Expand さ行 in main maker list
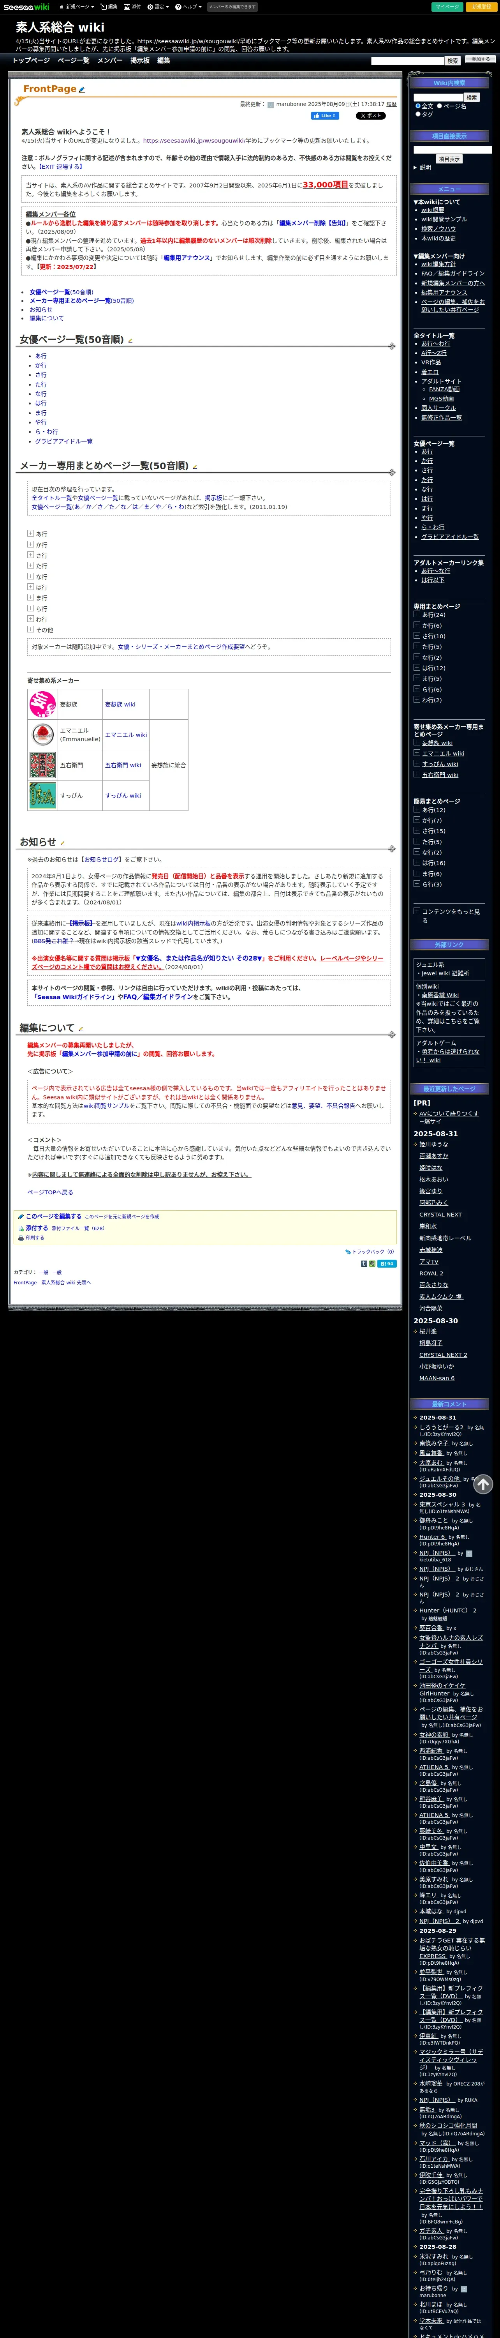This screenshot has width=500, height=2338. (30, 554)
